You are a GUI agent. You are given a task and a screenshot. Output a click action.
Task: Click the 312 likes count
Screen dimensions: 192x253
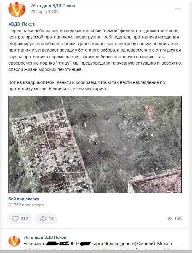(x=24, y=219)
